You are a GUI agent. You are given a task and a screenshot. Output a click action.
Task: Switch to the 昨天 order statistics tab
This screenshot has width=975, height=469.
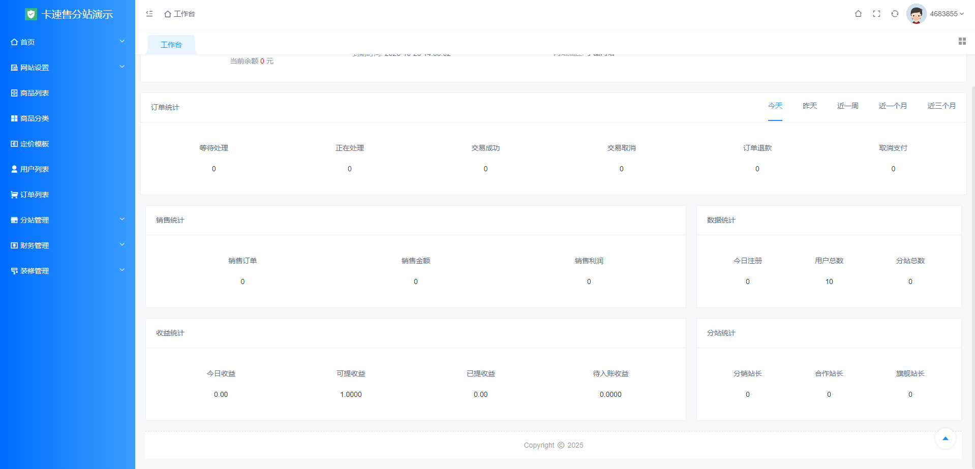[x=809, y=106]
